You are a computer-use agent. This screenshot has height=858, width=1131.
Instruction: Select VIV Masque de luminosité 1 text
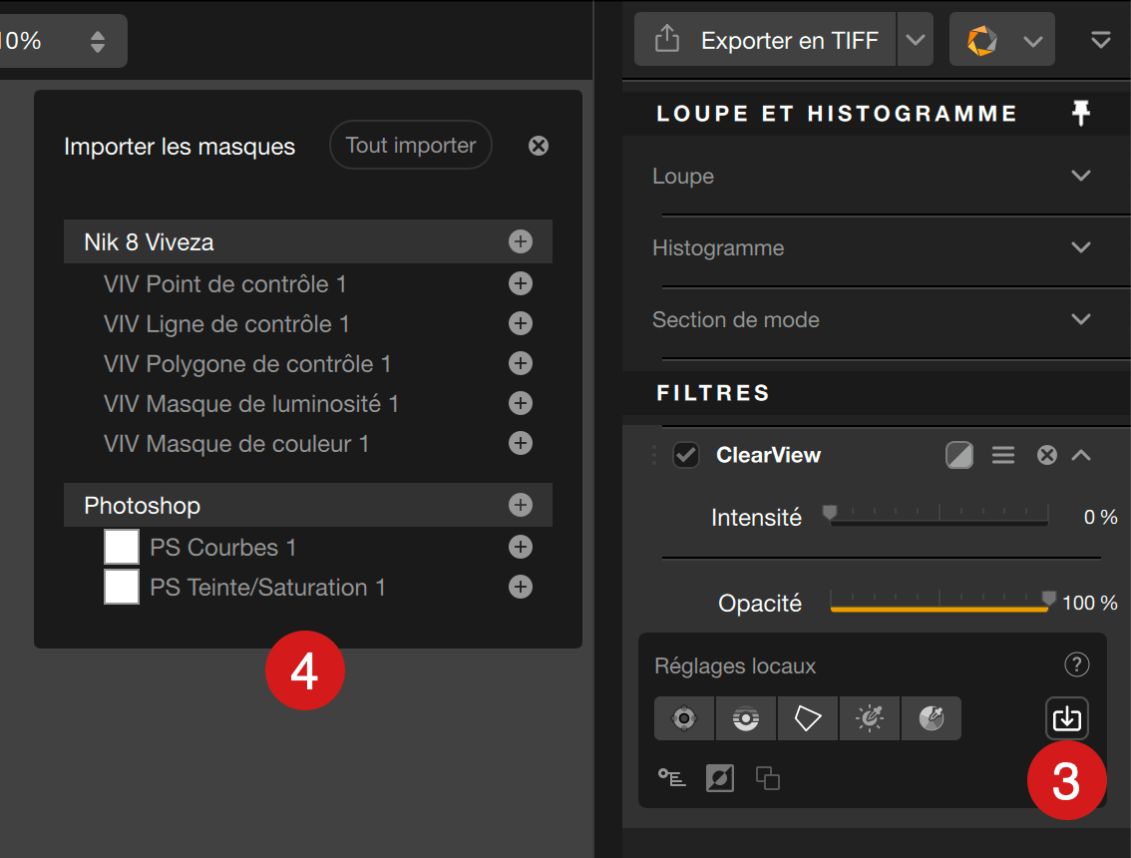251,403
